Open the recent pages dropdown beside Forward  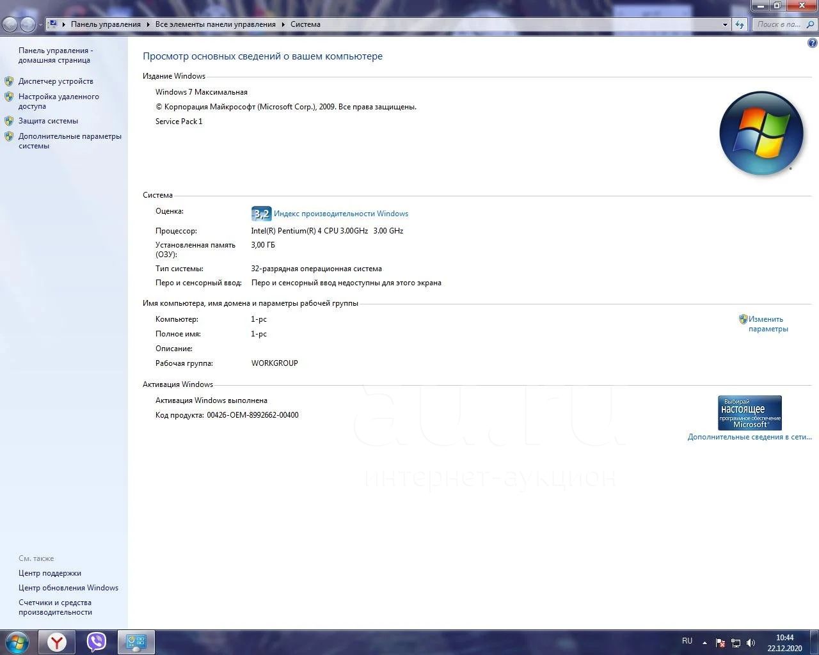(x=40, y=25)
